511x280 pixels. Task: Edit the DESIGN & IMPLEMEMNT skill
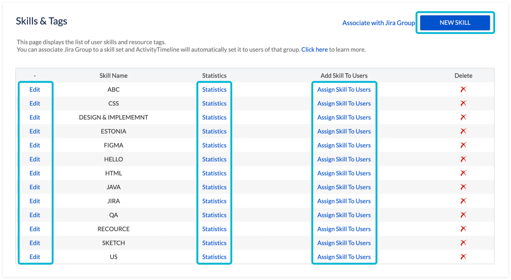35,117
